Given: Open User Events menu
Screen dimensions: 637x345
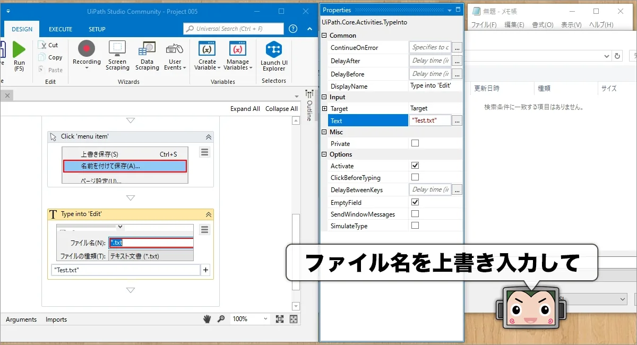Looking at the screenshot, I should (x=175, y=56).
